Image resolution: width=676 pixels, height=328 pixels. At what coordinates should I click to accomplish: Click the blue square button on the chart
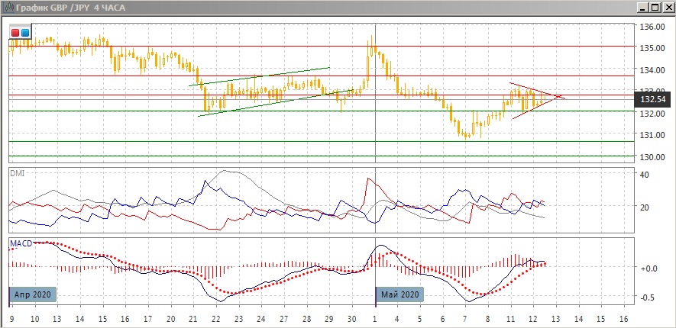(25, 33)
